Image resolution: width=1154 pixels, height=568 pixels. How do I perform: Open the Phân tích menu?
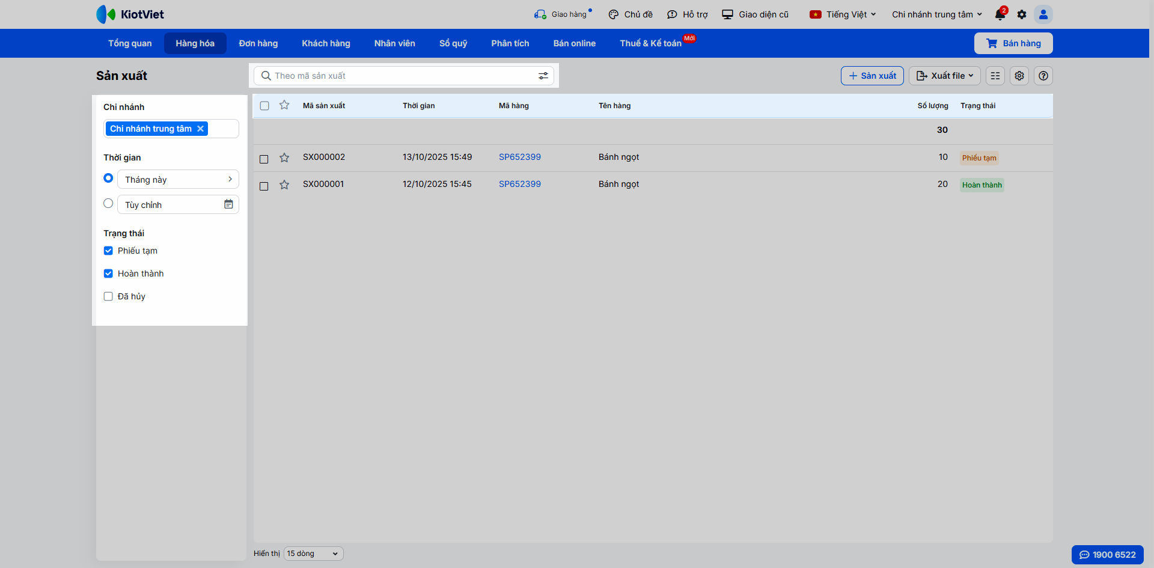510,43
